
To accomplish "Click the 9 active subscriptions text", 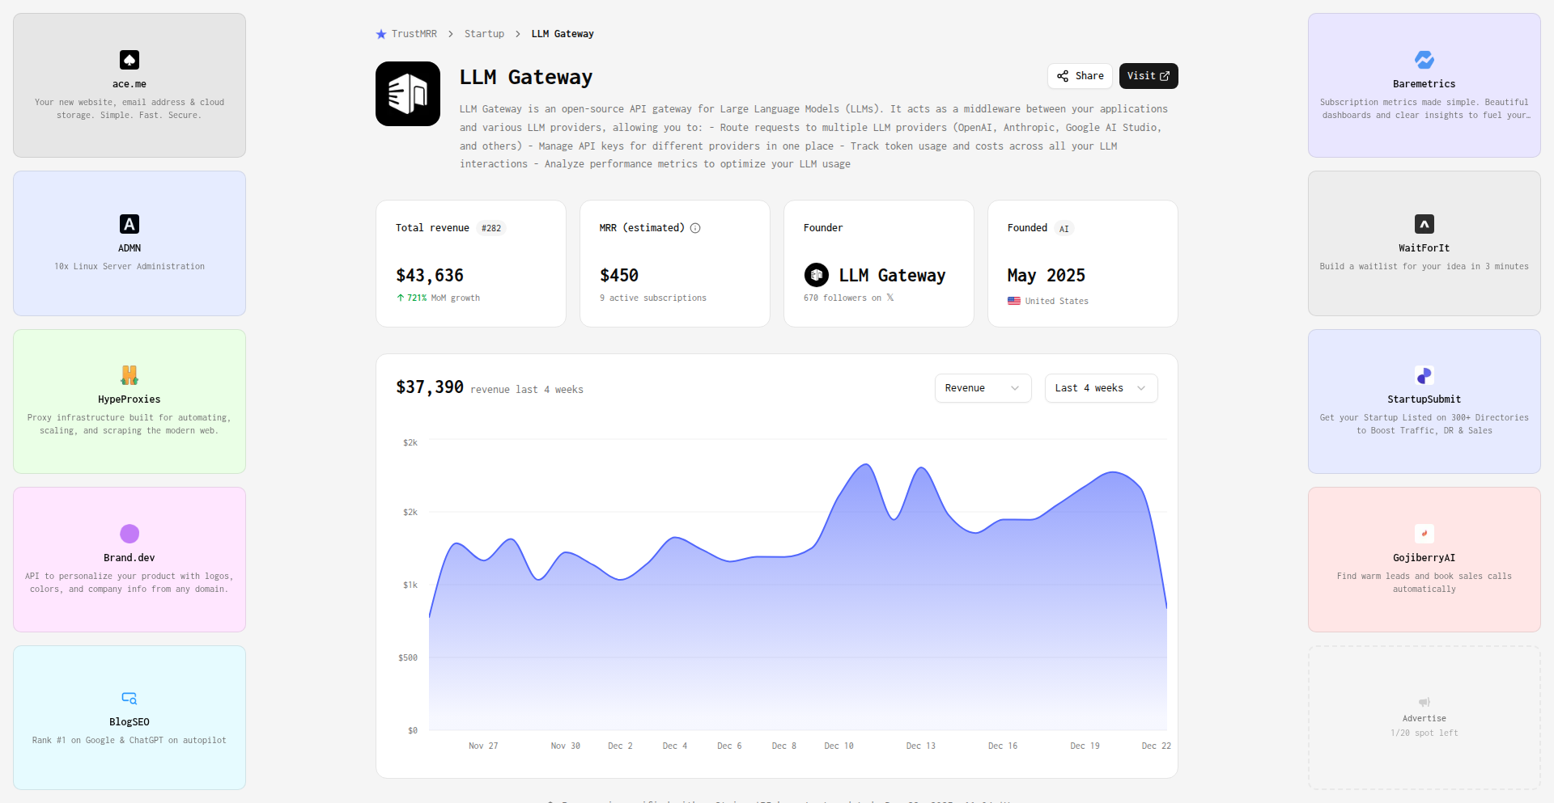I will pyautogui.click(x=653, y=298).
